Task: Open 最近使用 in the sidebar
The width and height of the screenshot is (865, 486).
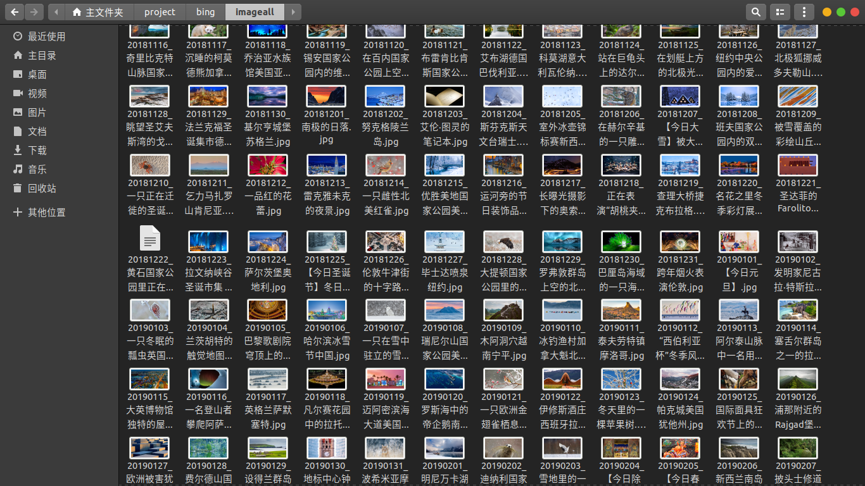Action: point(60,37)
